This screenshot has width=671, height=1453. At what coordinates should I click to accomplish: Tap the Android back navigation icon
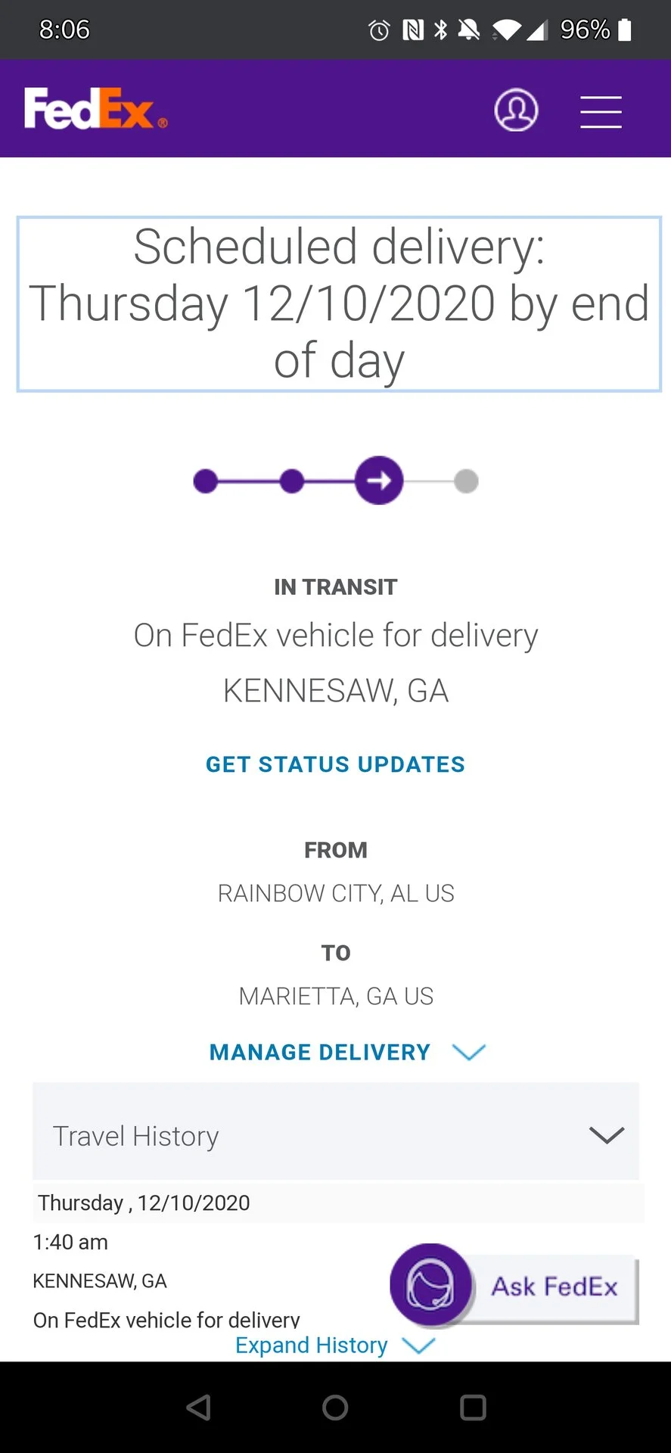198,1408
